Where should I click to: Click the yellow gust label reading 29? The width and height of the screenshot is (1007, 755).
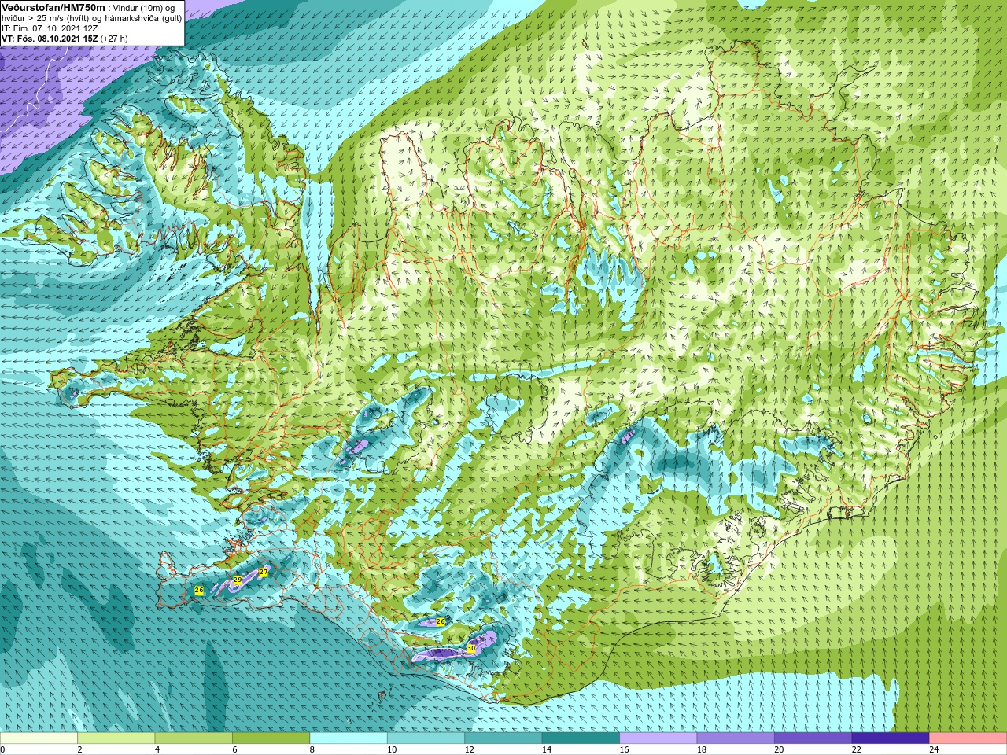[238, 580]
